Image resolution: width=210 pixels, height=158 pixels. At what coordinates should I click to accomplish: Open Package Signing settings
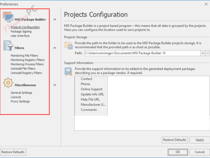point(21,31)
